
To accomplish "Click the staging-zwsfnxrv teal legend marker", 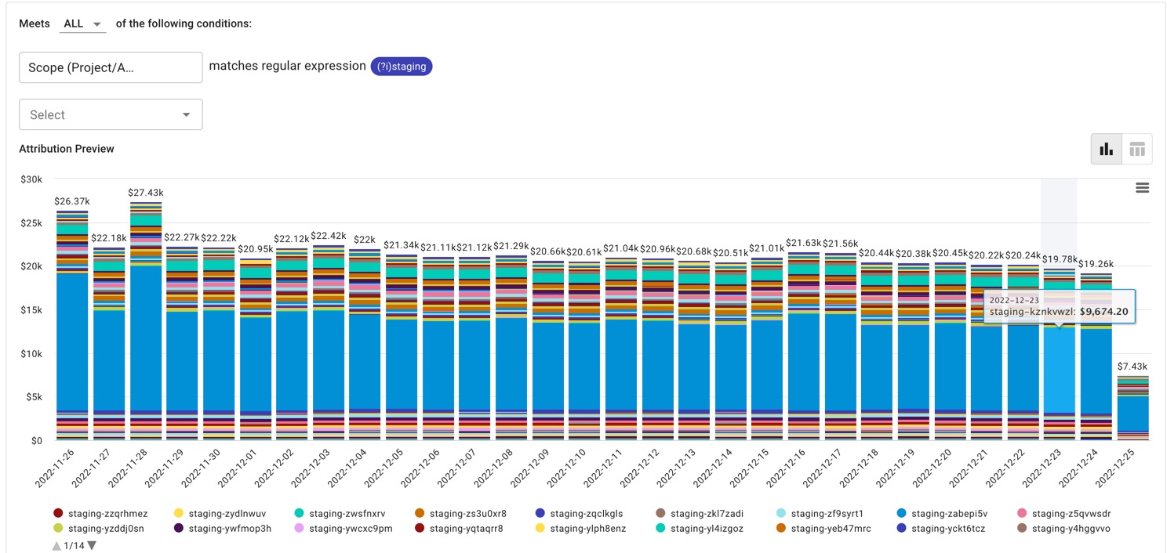I will [x=299, y=514].
